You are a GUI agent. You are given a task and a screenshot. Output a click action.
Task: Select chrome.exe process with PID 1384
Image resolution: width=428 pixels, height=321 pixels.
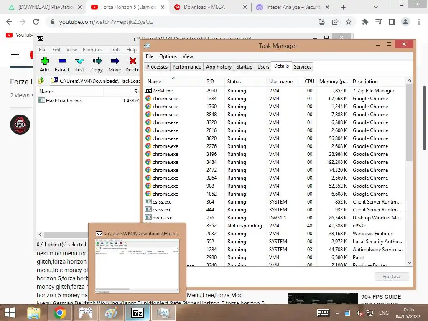coord(275,99)
